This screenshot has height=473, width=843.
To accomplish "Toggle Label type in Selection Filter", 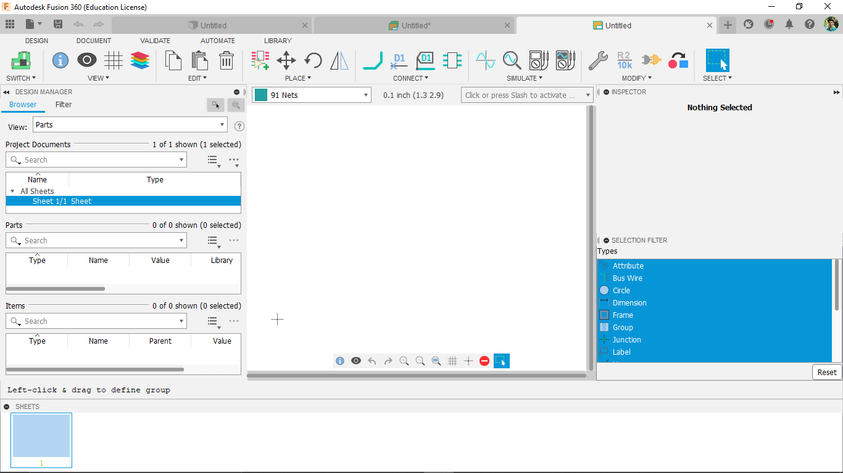I will tap(715, 352).
